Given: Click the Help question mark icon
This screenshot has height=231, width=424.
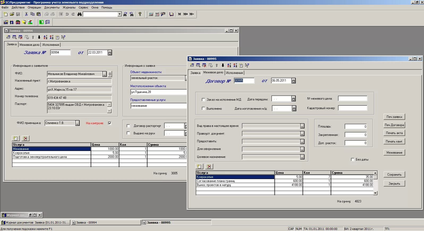Looking at the screenshot, I should point(140,14).
